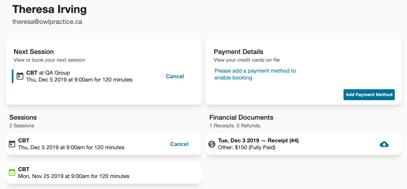
Task: Click calendar icon in Next Session card
Action: click(20, 76)
